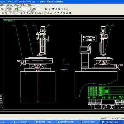
Task: Click the last zoom icon in second toolbar
Action: click(x=70, y=13)
